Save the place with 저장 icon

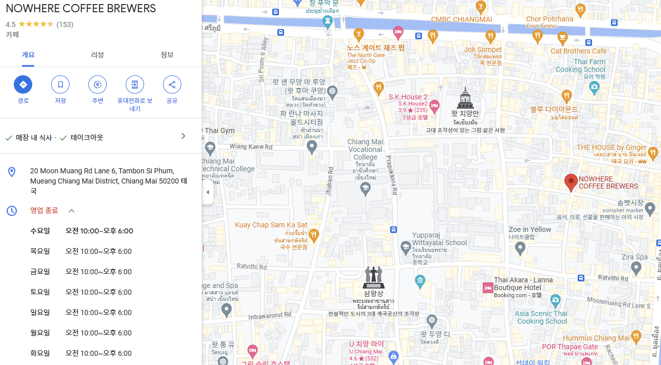(60, 84)
